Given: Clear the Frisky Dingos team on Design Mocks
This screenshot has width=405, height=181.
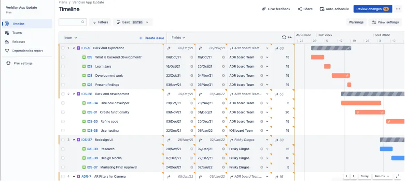Looking at the screenshot, I should point(262,158).
